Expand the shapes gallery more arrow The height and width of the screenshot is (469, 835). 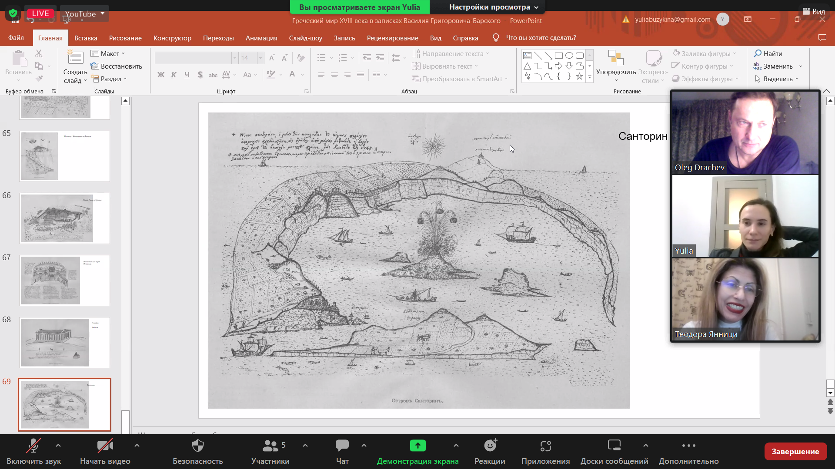click(590, 77)
